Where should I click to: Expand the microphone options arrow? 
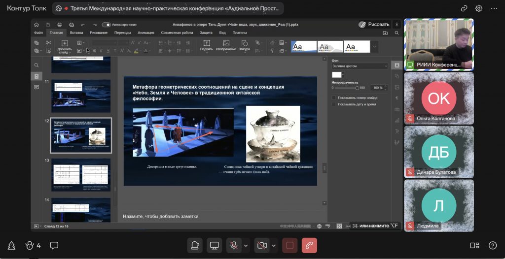(246, 245)
